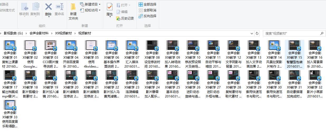This screenshot has height=136, width=326.
Task: Create a folder with 新建文件夹
Action: coord(73,12)
